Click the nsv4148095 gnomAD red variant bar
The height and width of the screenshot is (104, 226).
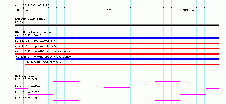coord(117,54)
